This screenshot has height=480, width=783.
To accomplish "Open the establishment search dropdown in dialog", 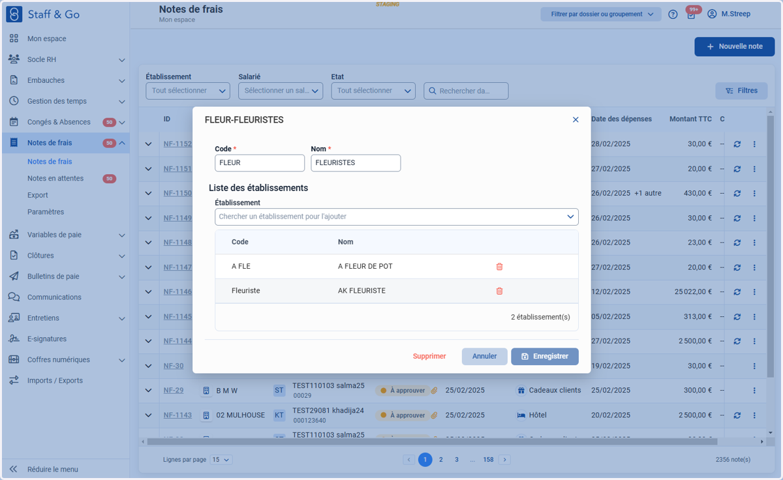I will (x=397, y=217).
